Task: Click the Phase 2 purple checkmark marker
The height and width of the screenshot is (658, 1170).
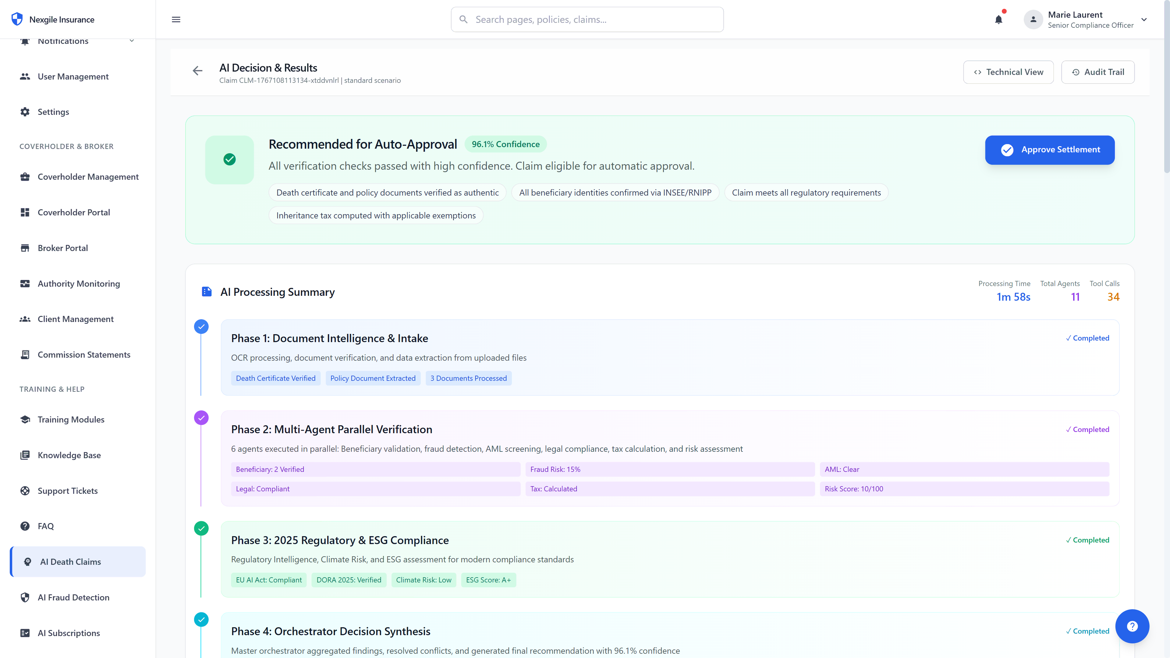Action: point(201,417)
